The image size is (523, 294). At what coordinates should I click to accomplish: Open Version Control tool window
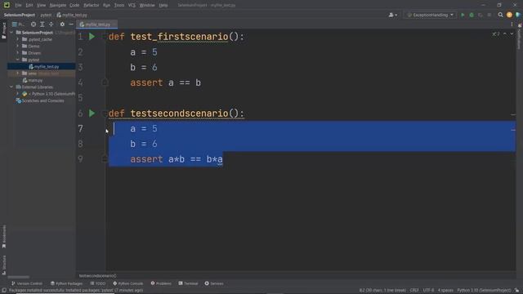point(27,283)
